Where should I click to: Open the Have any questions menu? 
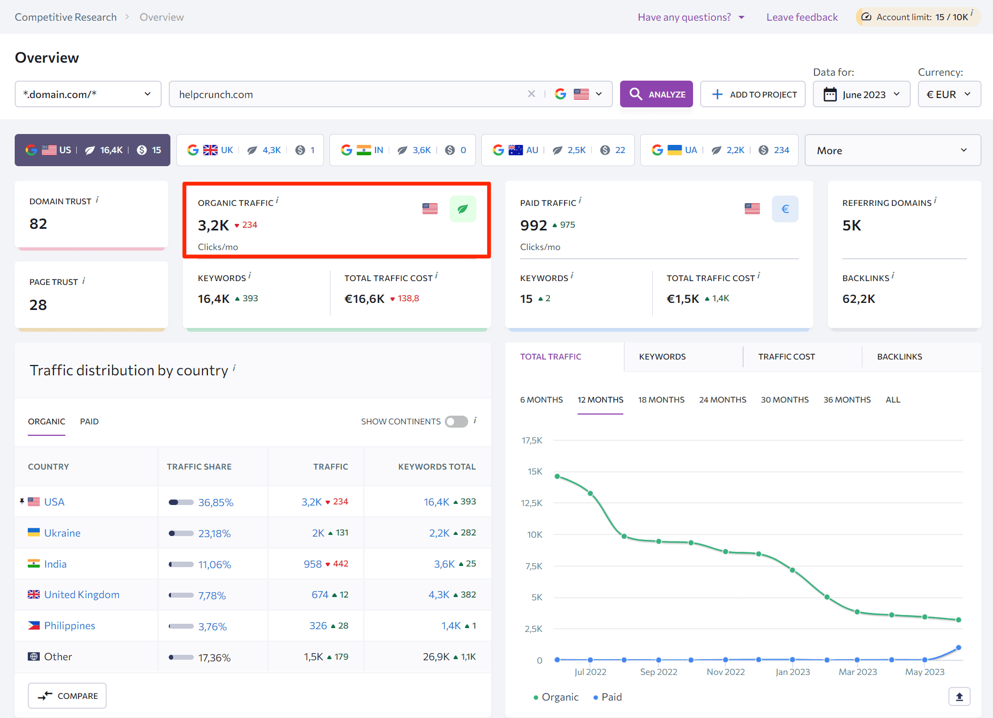point(691,17)
